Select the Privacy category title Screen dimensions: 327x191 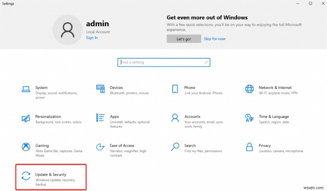coord(264,146)
